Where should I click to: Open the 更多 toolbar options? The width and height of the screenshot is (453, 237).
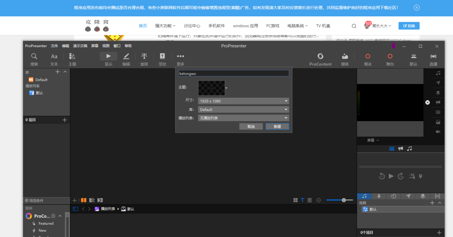tap(180, 59)
